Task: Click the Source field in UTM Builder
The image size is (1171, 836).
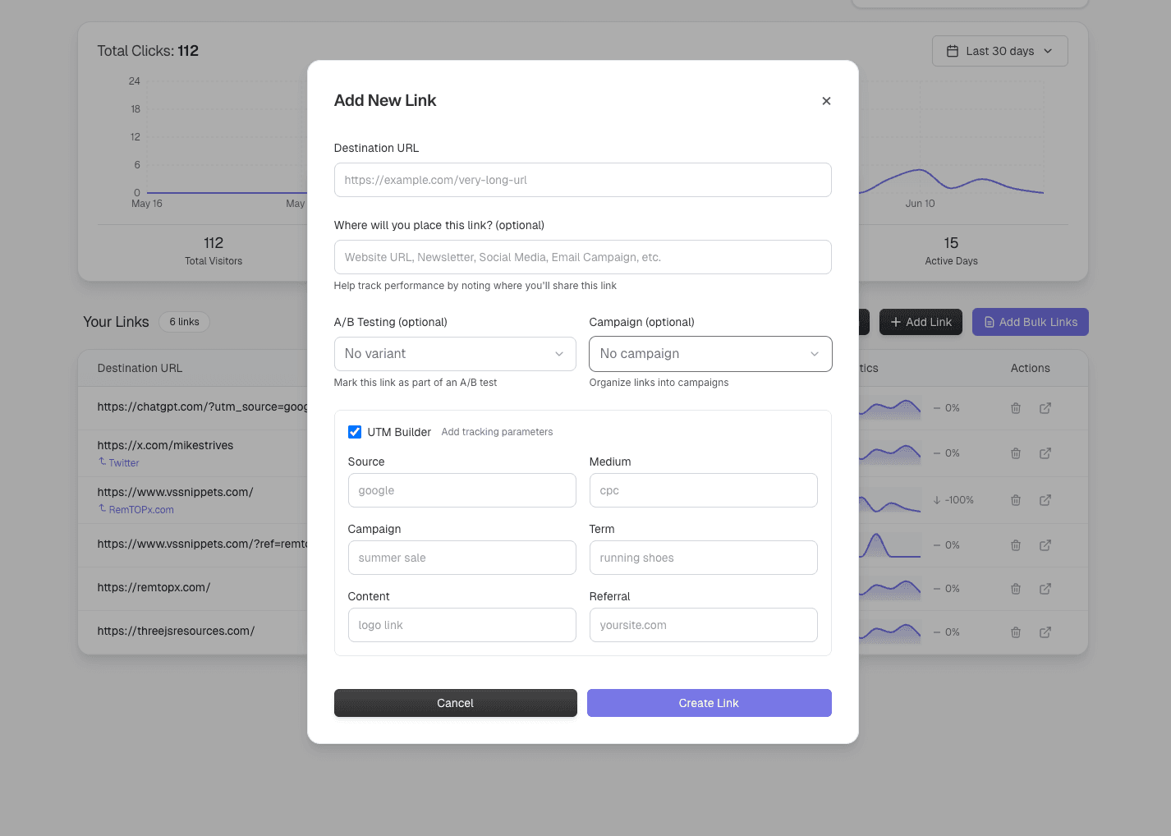Action: [462, 490]
